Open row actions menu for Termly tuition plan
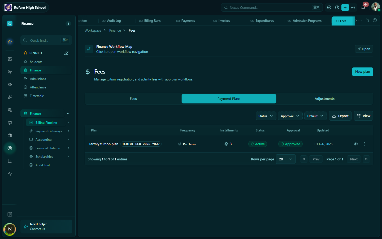Image resolution: width=382 pixels, height=239 pixels. 365,144
